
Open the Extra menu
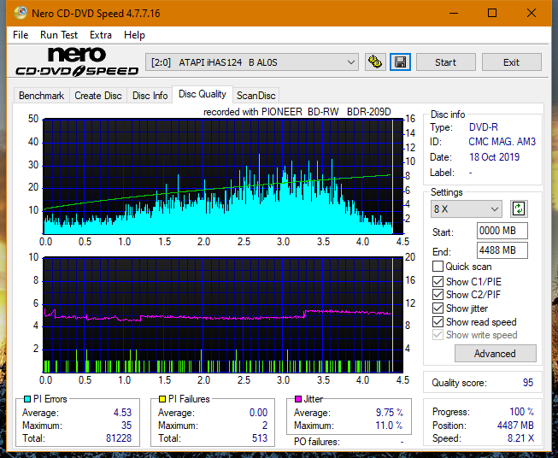(x=101, y=35)
